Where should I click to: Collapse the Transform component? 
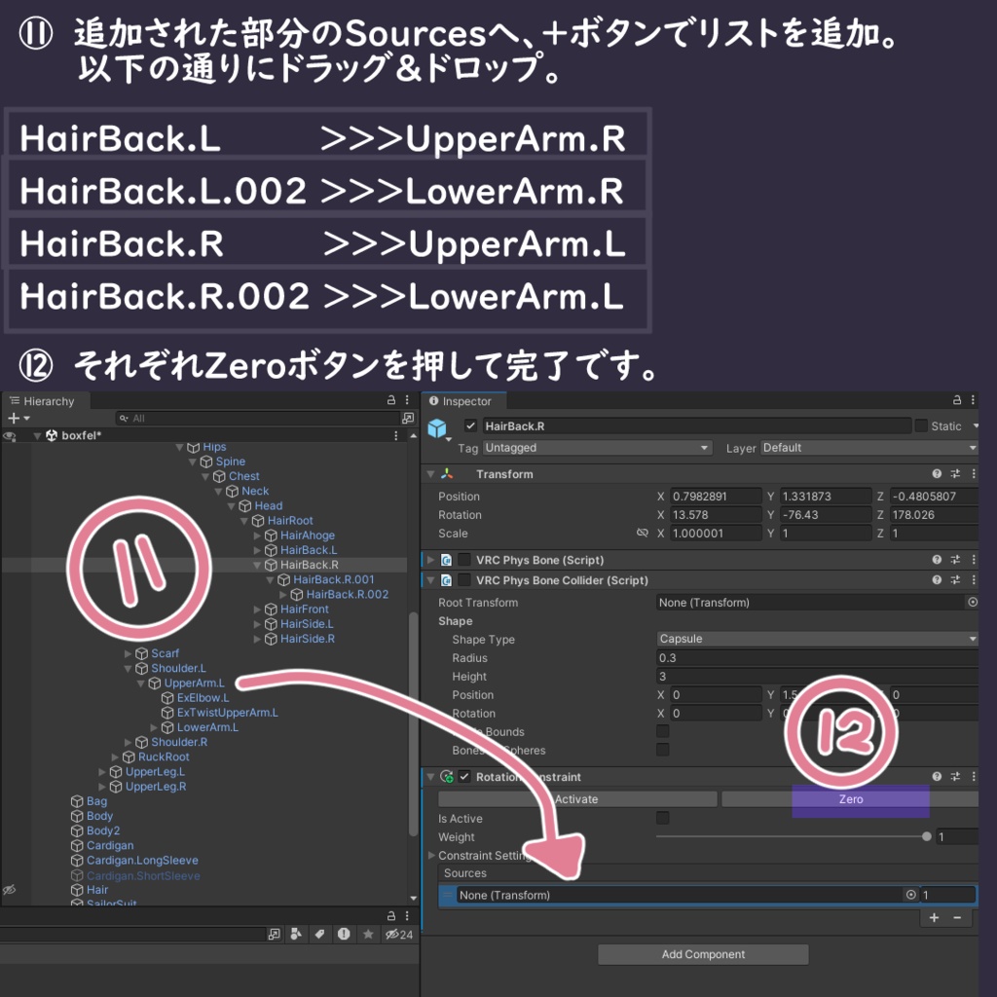[x=430, y=474]
